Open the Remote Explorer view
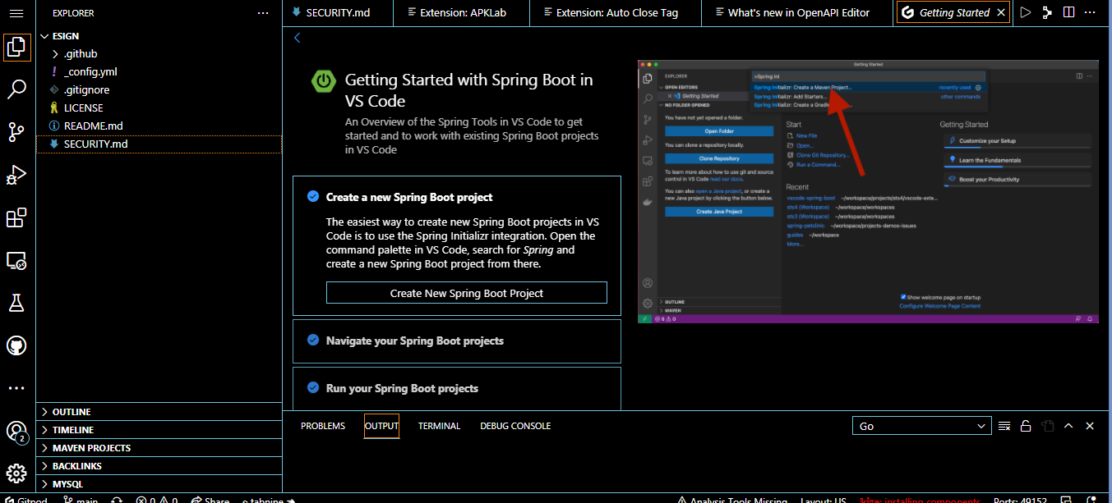 coord(16,260)
